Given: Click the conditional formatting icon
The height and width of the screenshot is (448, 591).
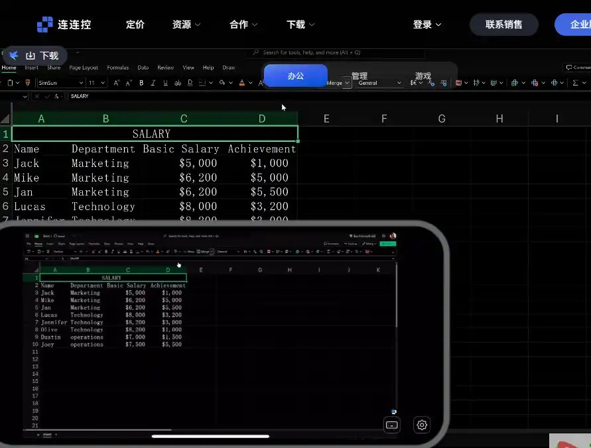Looking at the screenshot, I should click(459, 83).
